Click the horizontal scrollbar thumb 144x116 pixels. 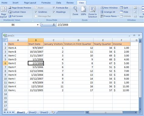pos(106,112)
